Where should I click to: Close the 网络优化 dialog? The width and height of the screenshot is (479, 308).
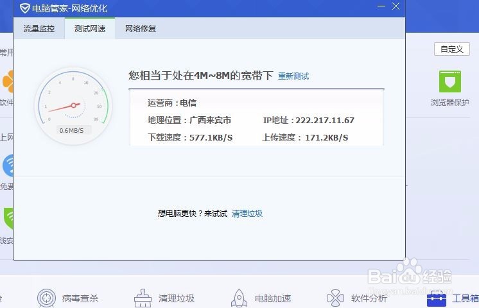click(x=396, y=6)
